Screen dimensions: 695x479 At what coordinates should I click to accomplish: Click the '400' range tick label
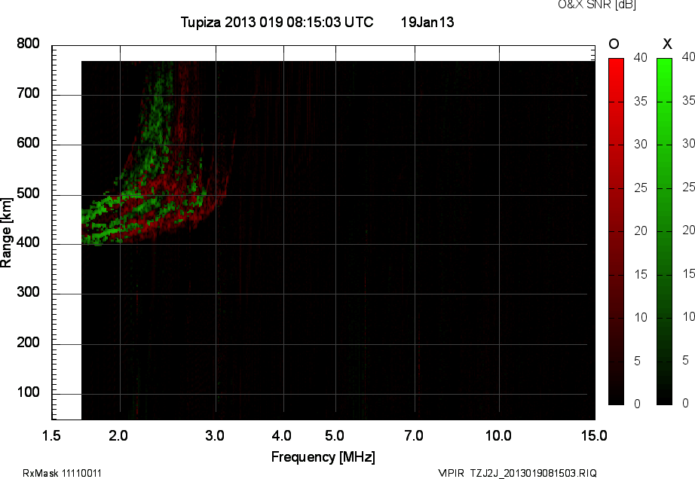click(x=28, y=243)
